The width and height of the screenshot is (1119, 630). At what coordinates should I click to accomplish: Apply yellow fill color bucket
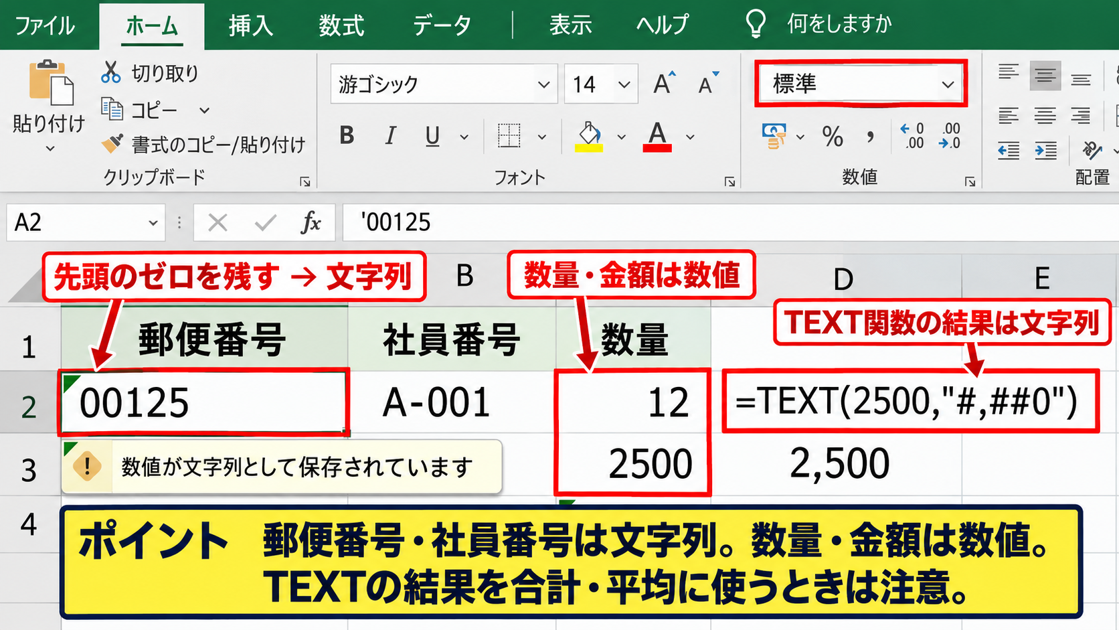tap(589, 137)
